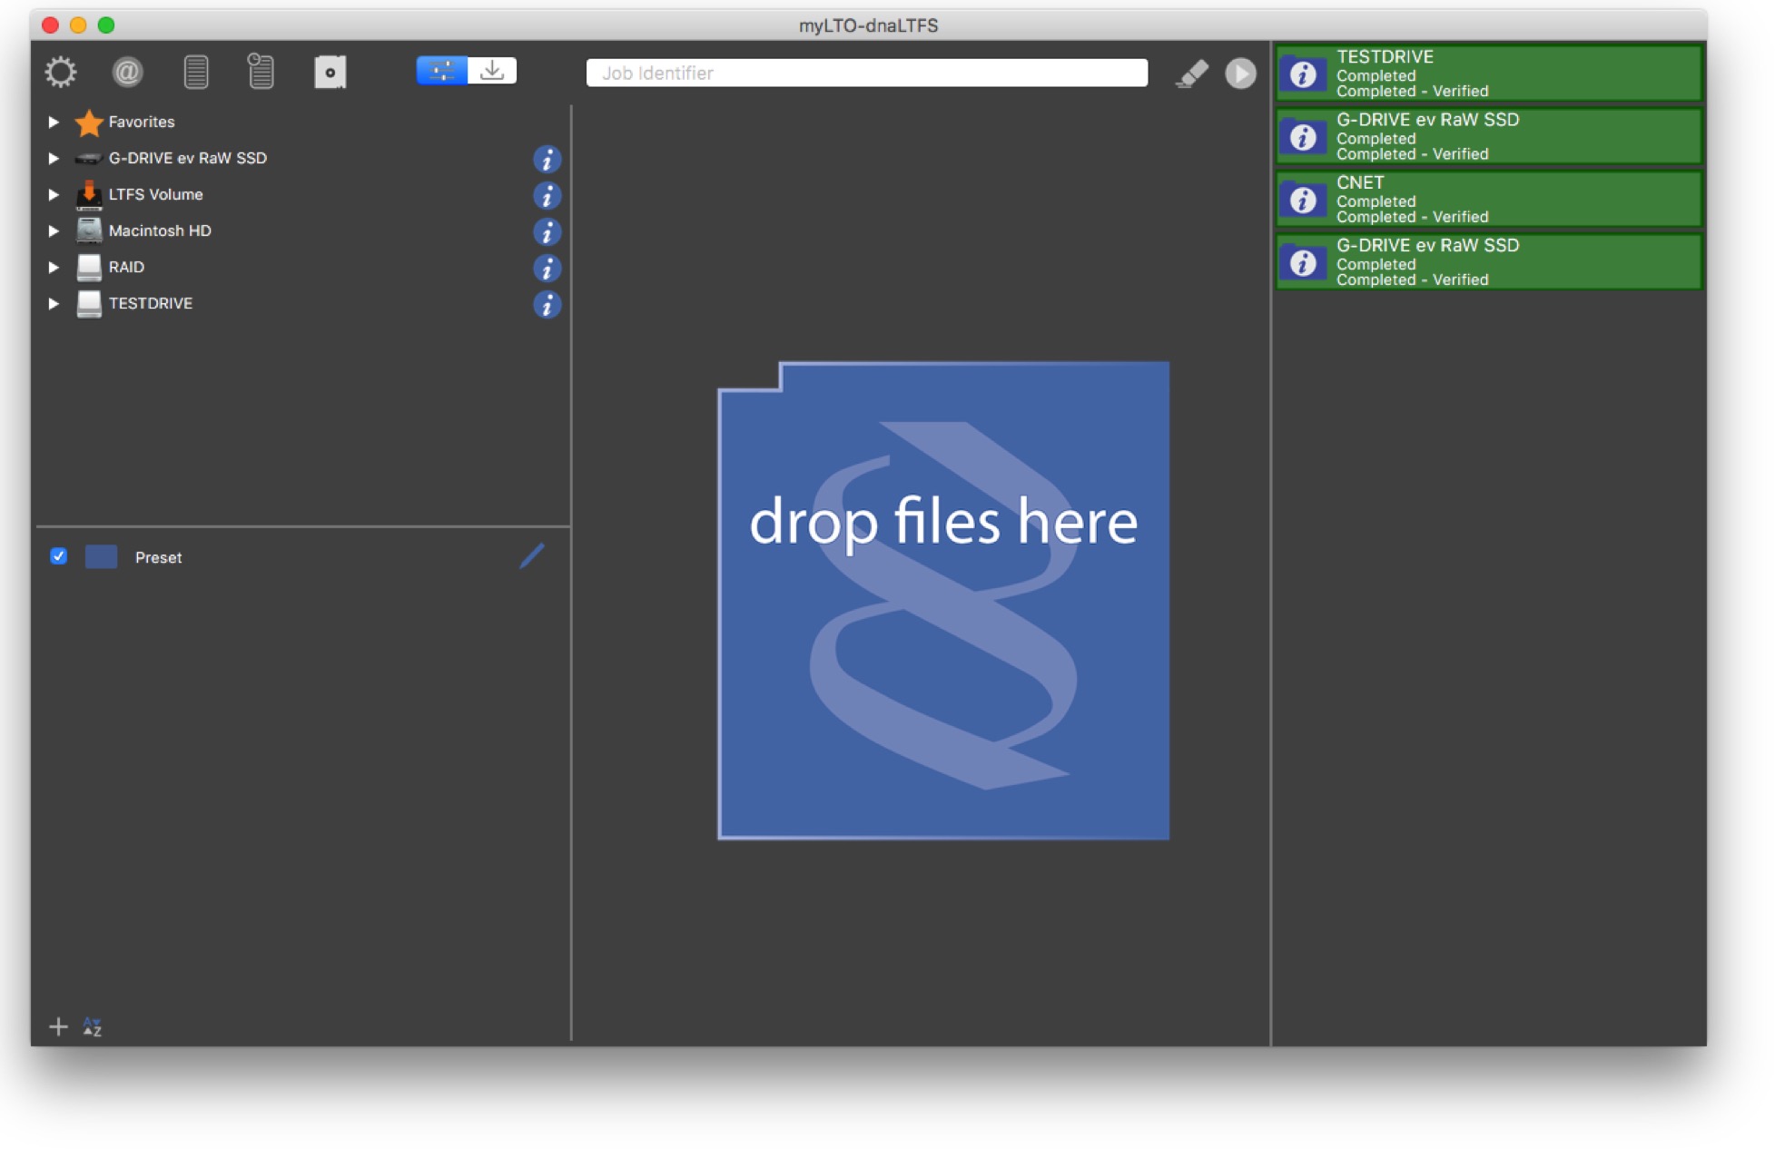
Task: Click the clipboard report icon
Action: tap(261, 72)
